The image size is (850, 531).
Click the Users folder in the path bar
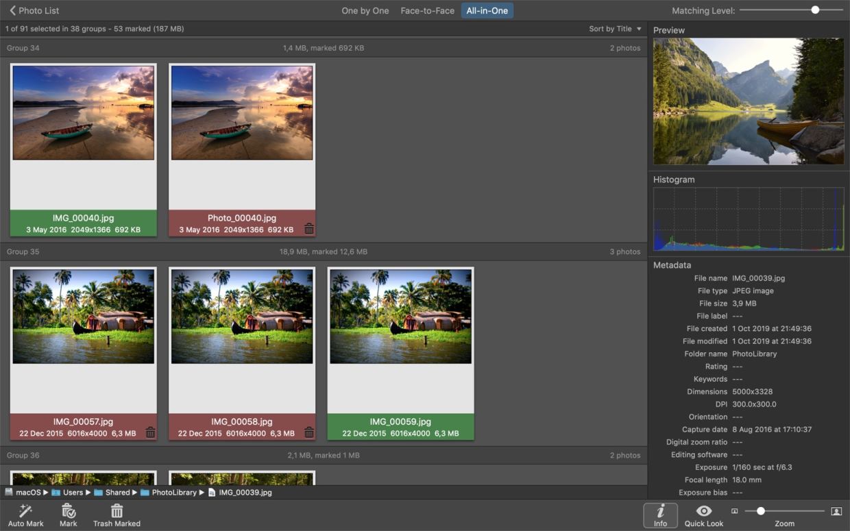(67, 492)
